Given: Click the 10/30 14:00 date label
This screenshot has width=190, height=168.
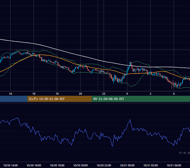Looking at the screenshot, I should pos(10,165).
